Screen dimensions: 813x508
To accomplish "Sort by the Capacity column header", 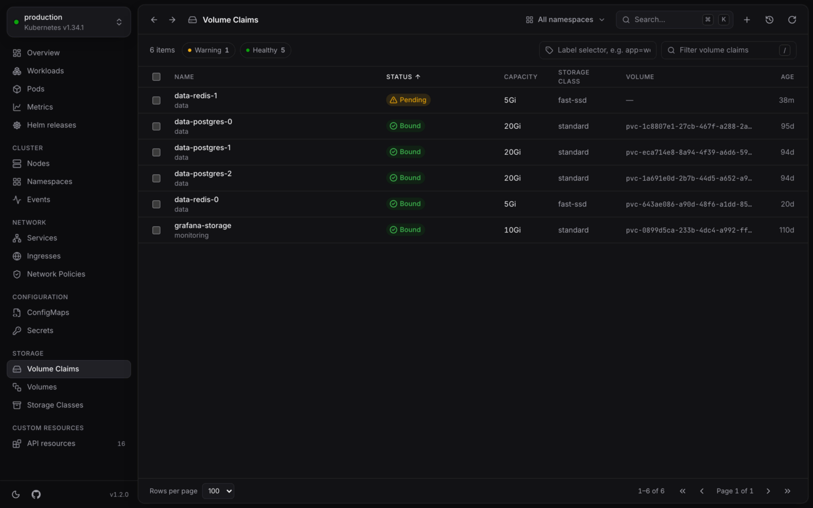I will point(521,77).
